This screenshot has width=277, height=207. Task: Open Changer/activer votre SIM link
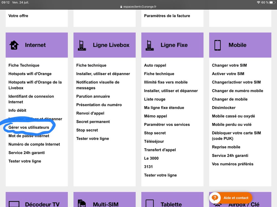pos(236,82)
